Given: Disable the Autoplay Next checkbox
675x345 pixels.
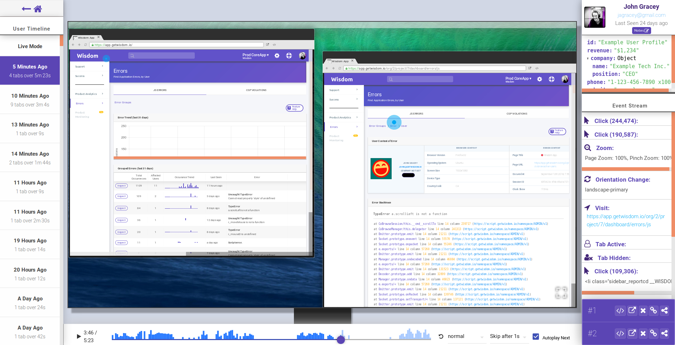Looking at the screenshot, I should point(536,337).
